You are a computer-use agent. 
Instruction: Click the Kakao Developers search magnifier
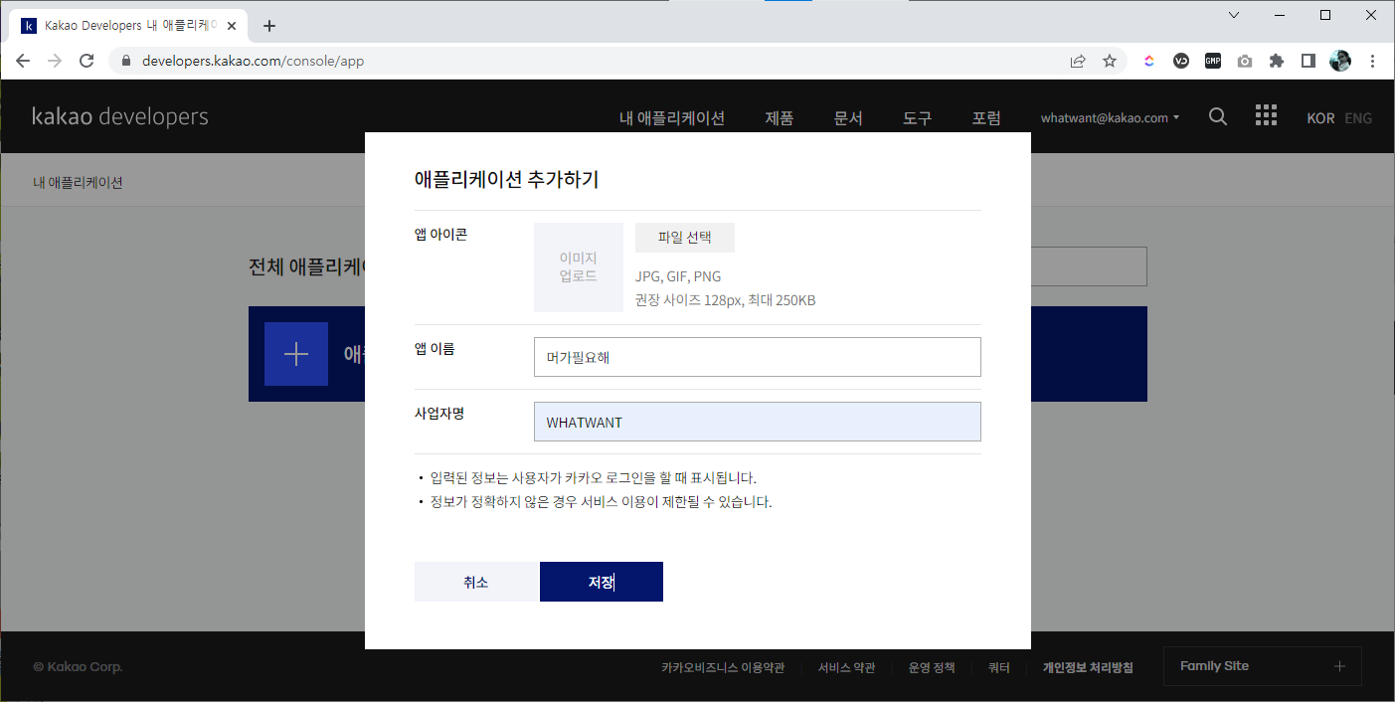click(1218, 117)
